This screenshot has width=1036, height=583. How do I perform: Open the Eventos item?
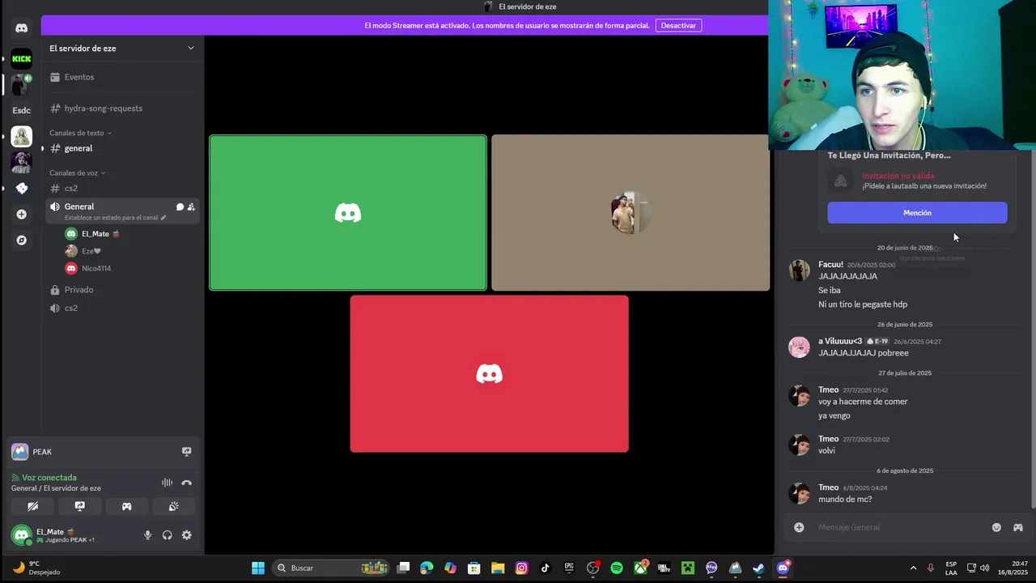coord(121,77)
